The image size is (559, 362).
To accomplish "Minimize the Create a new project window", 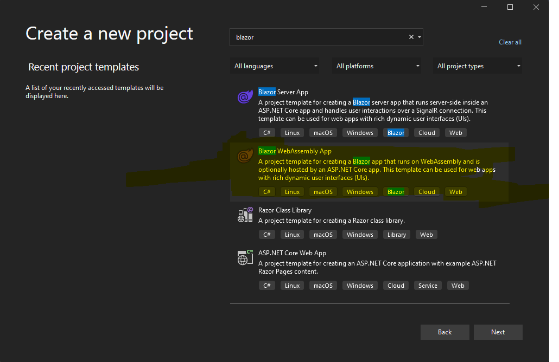I will click(484, 7).
